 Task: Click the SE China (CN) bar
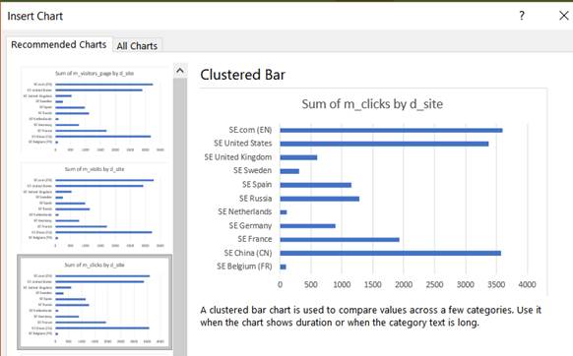pyautogui.click(x=390, y=253)
